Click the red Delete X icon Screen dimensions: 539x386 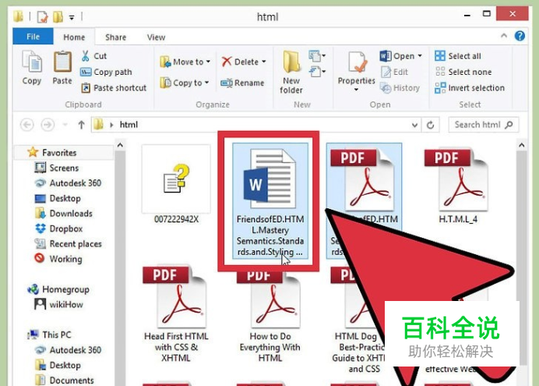click(227, 62)
